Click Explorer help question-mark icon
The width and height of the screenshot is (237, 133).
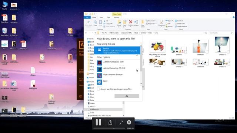pos(234,17)
